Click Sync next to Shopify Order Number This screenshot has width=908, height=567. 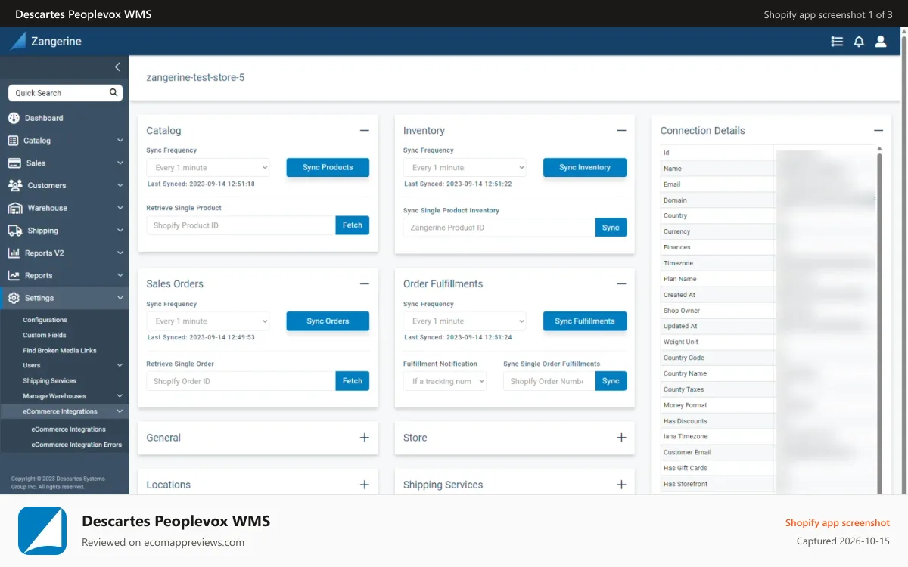click(x=611, y=381)
